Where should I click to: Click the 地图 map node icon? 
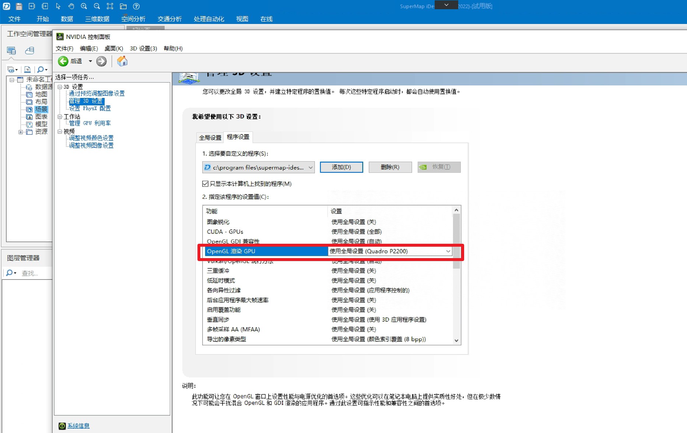[29, 95]
